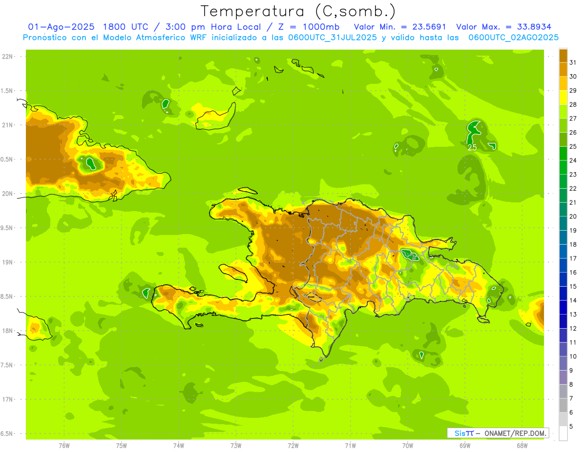Pick the gray legend band between 6 and 7
The width and height of the screenshot is (586, 452).
(563, 405)
